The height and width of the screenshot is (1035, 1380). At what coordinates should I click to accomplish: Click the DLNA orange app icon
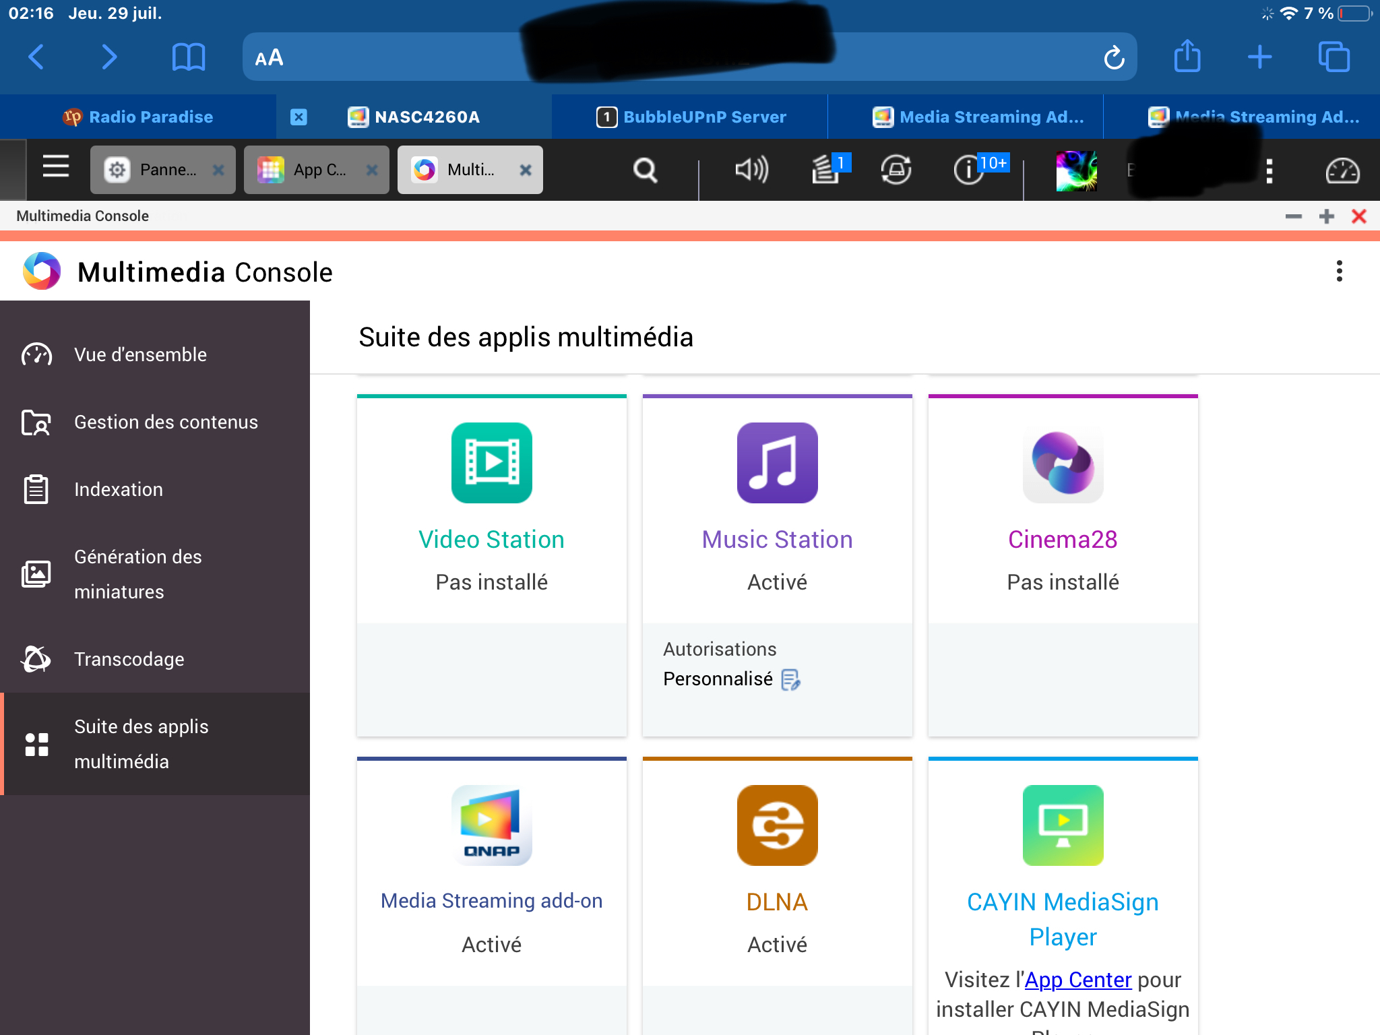tap(777, 825)
